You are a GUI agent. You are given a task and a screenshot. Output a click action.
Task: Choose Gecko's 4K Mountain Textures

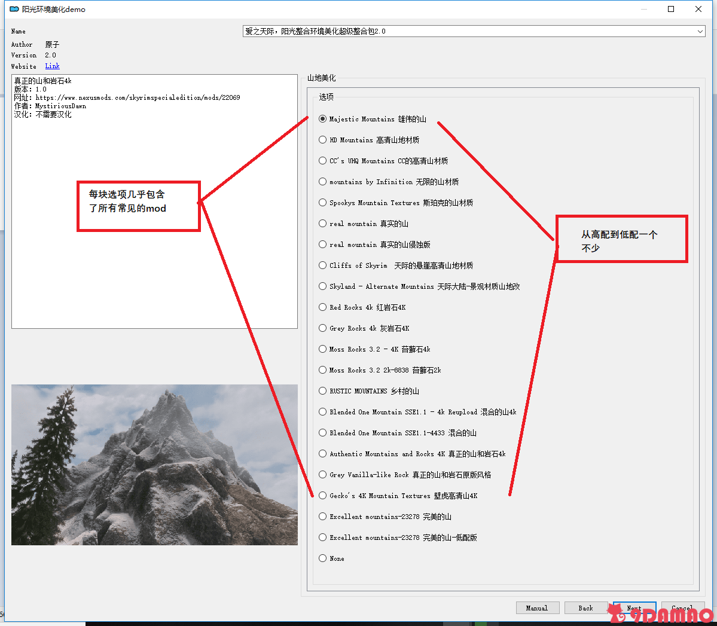323,496
